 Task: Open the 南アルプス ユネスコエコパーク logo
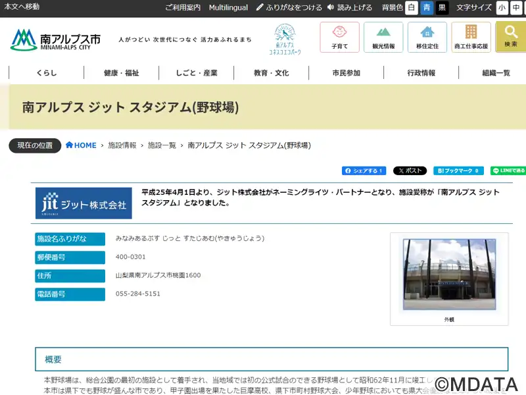(x=285, y=39)
